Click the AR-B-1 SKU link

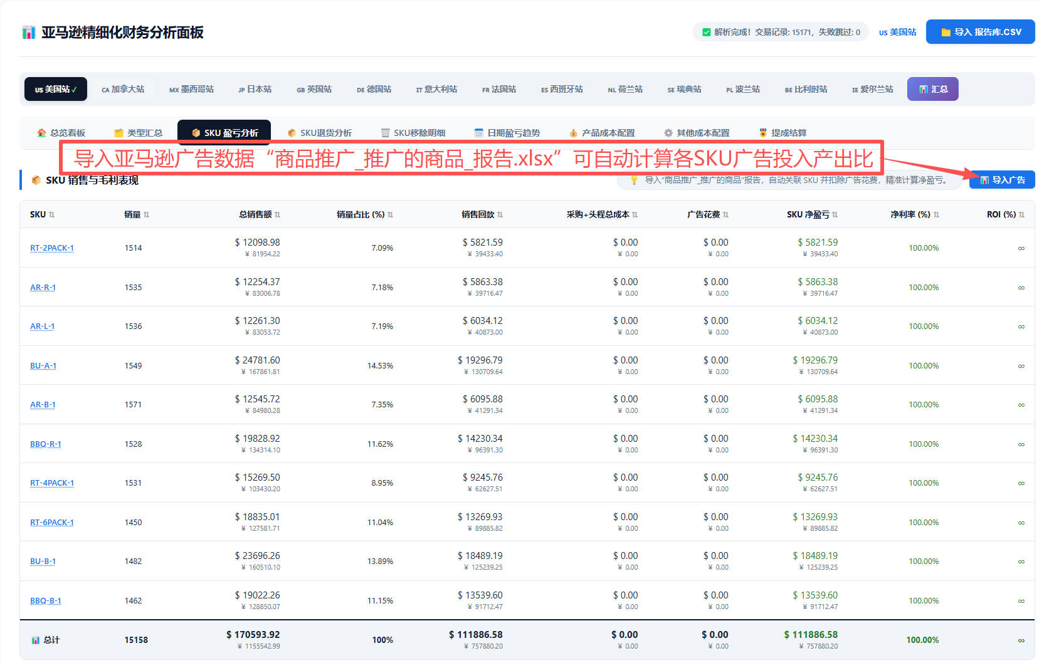(43, 405)
